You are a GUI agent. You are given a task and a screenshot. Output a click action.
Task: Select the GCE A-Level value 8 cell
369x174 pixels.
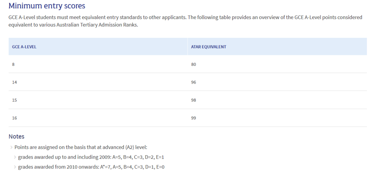point(13,64)
